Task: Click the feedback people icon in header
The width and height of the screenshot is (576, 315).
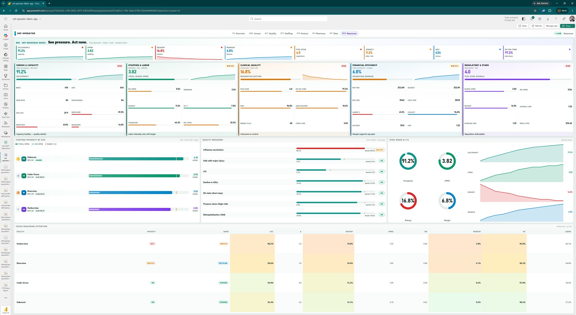Action: 564,19
